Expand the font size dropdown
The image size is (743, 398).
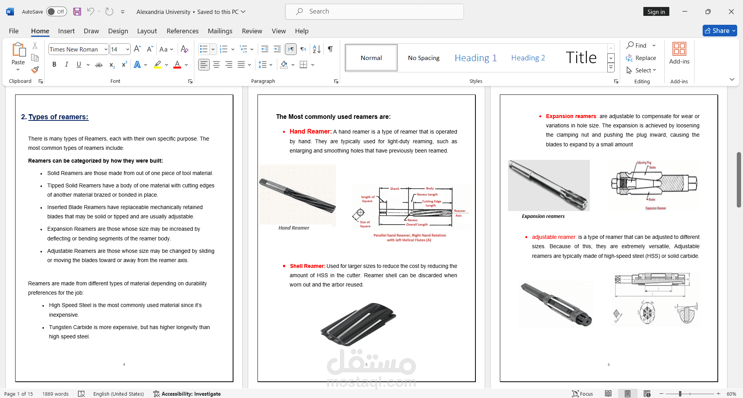coord(128,49)
